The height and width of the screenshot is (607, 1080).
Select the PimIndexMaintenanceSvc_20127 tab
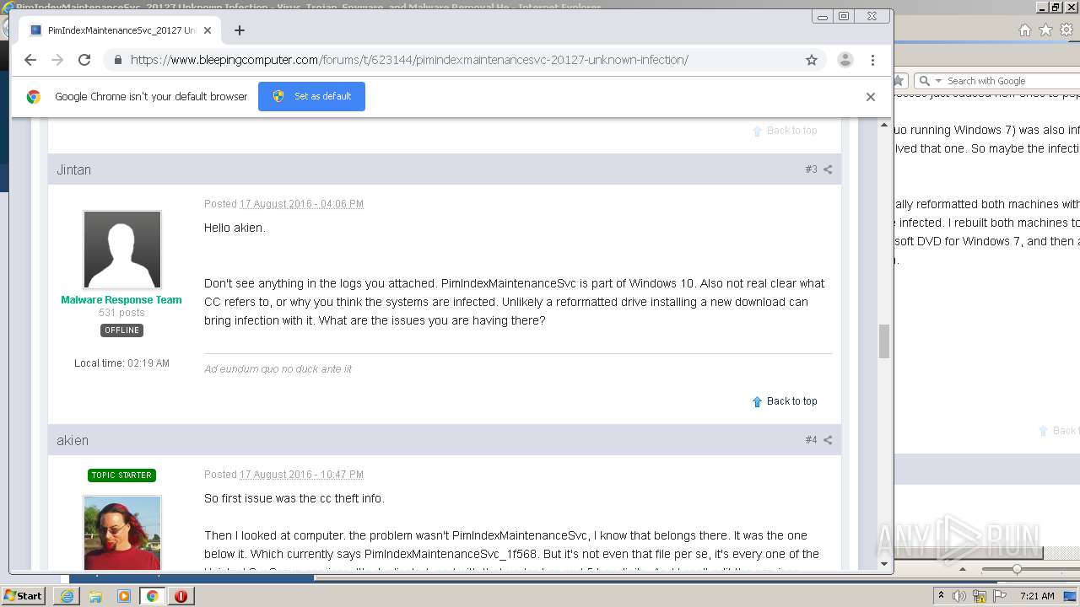pyautogui.click(x=121, y=30)
